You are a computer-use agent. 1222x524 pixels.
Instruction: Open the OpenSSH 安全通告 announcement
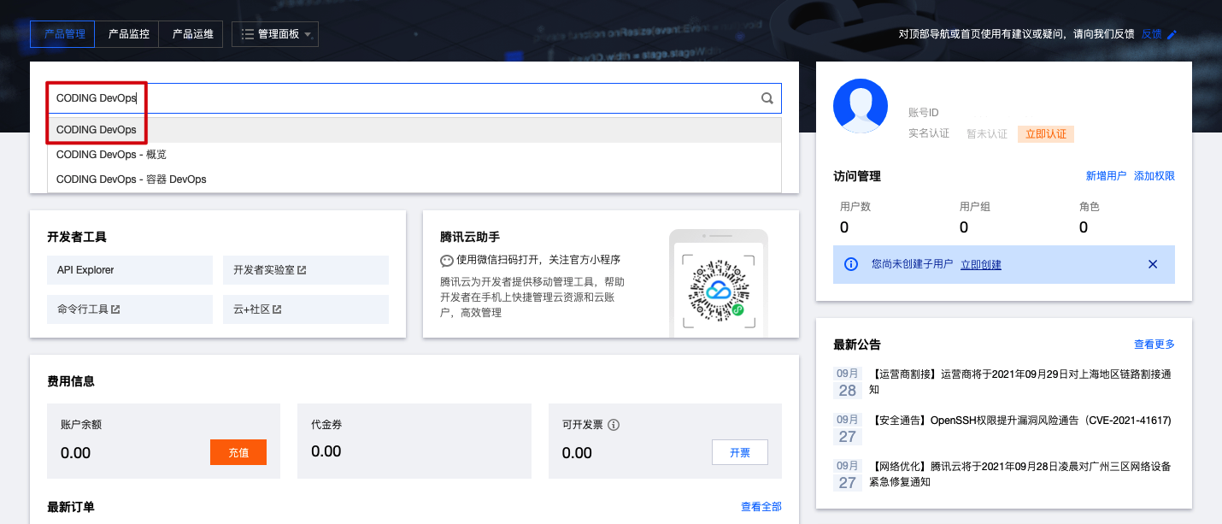(x=1020, y=421)
